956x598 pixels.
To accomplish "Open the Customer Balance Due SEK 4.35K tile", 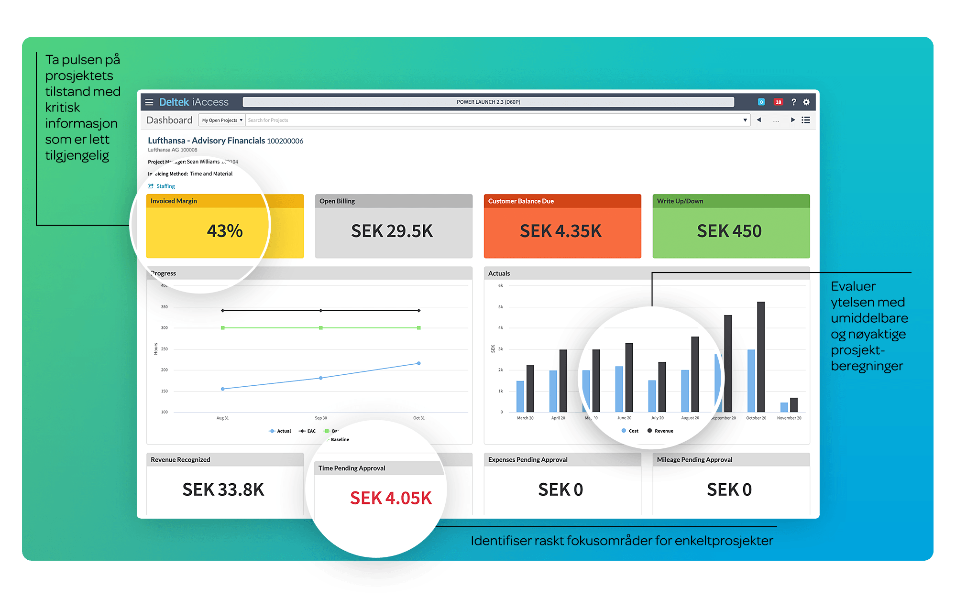I will click(x=562, y=226).
